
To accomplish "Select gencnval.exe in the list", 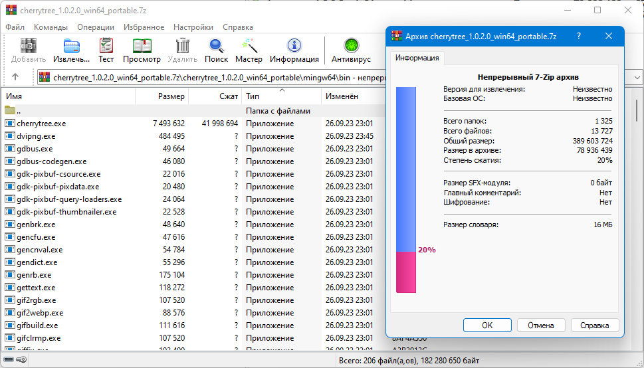I will (x=40, y=250).
